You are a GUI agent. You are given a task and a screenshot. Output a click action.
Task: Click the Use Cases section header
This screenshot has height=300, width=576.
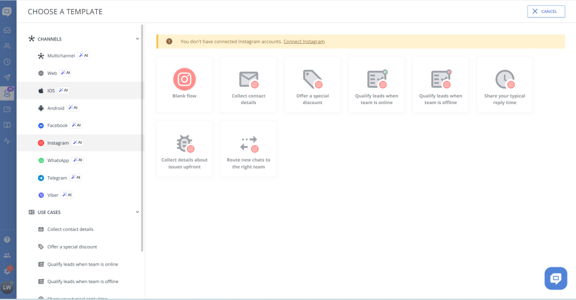pos(84,212)
